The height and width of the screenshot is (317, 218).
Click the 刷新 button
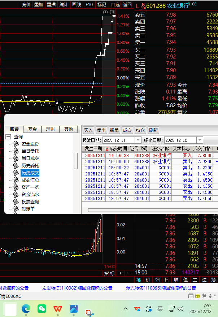pos(153,130)
